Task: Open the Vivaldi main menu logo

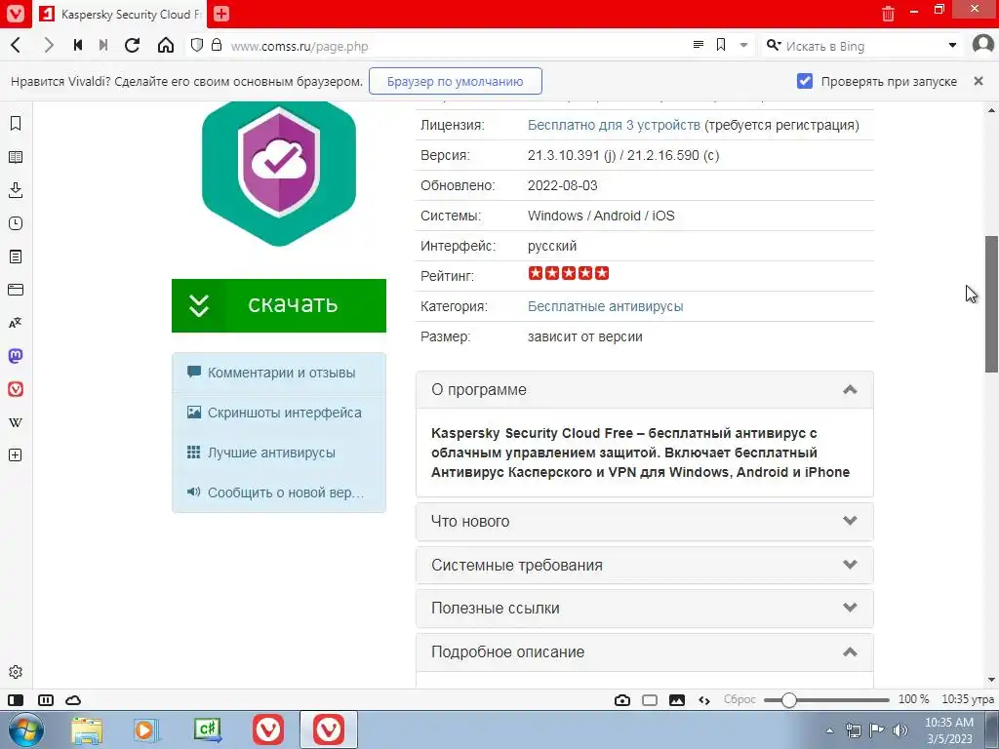Action: pos(15,14)
